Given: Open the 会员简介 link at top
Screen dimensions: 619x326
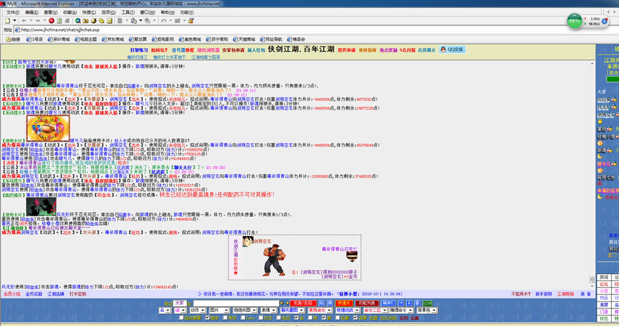Looking at the screenshot, I should pyautogui.click(x=427, y=50).
